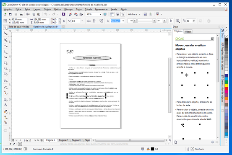
Task: Switch to Tela de boas-vindas tab
Action: tap(19, 26)
